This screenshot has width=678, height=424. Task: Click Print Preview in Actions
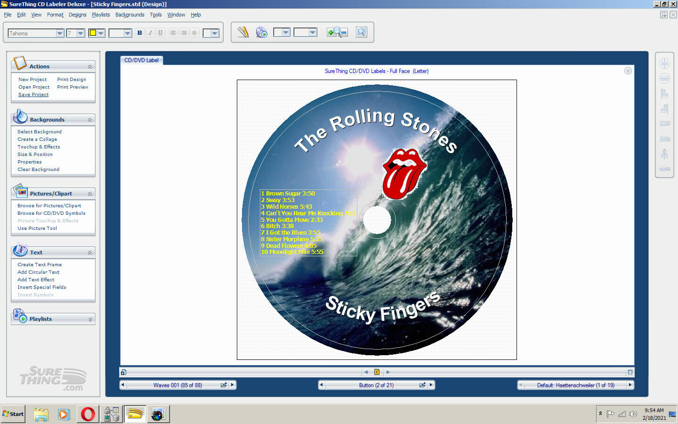[x=73, y=87]
